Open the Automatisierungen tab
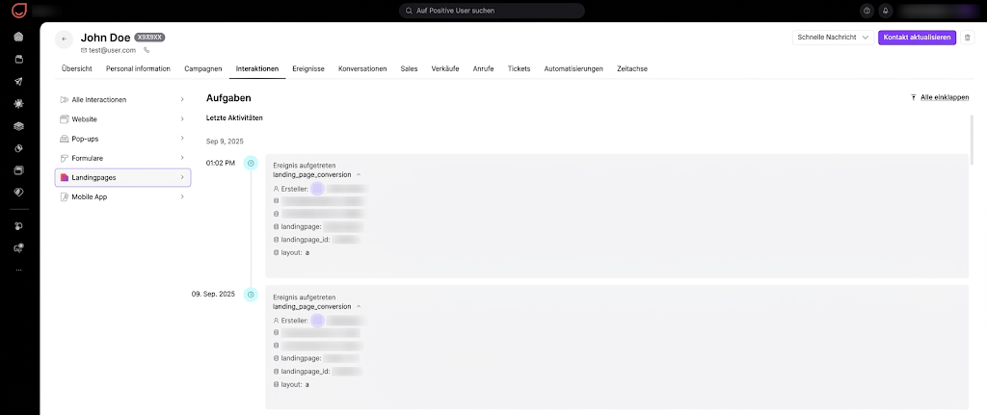Image resolution: width=987 pixels, height=415 pixels. pos(574,68)
